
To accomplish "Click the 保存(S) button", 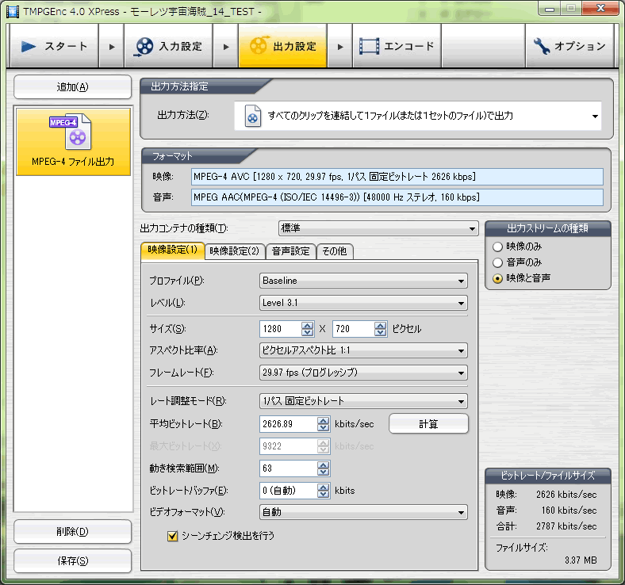I will click(x=72, y=560).
